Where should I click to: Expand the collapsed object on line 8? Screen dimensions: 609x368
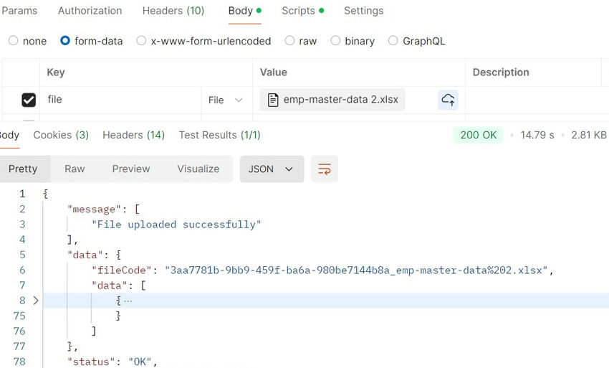pyautogui.click(x=36, y=301)
